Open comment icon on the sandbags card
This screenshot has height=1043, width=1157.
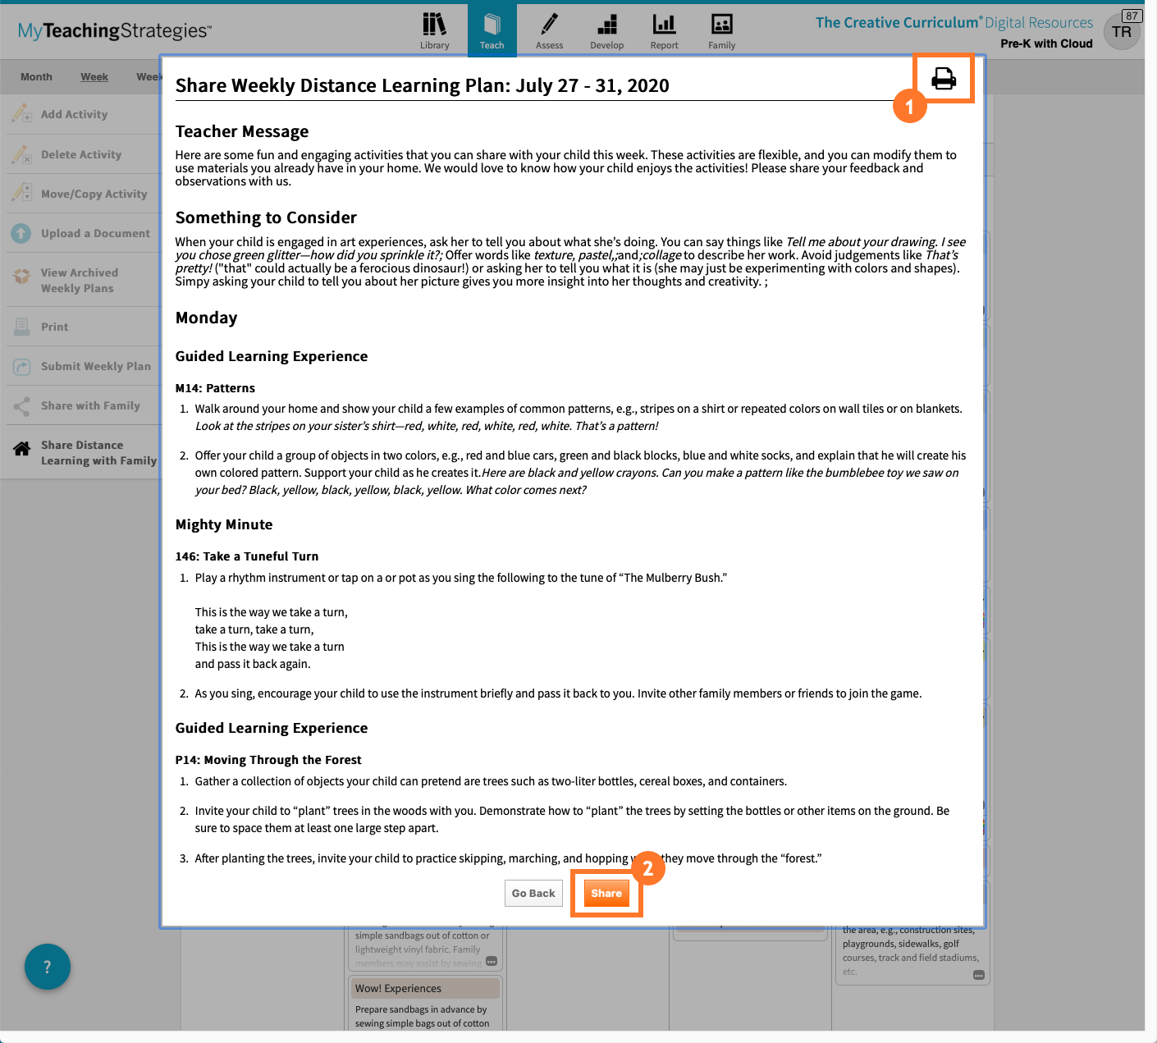pos(492,961)
